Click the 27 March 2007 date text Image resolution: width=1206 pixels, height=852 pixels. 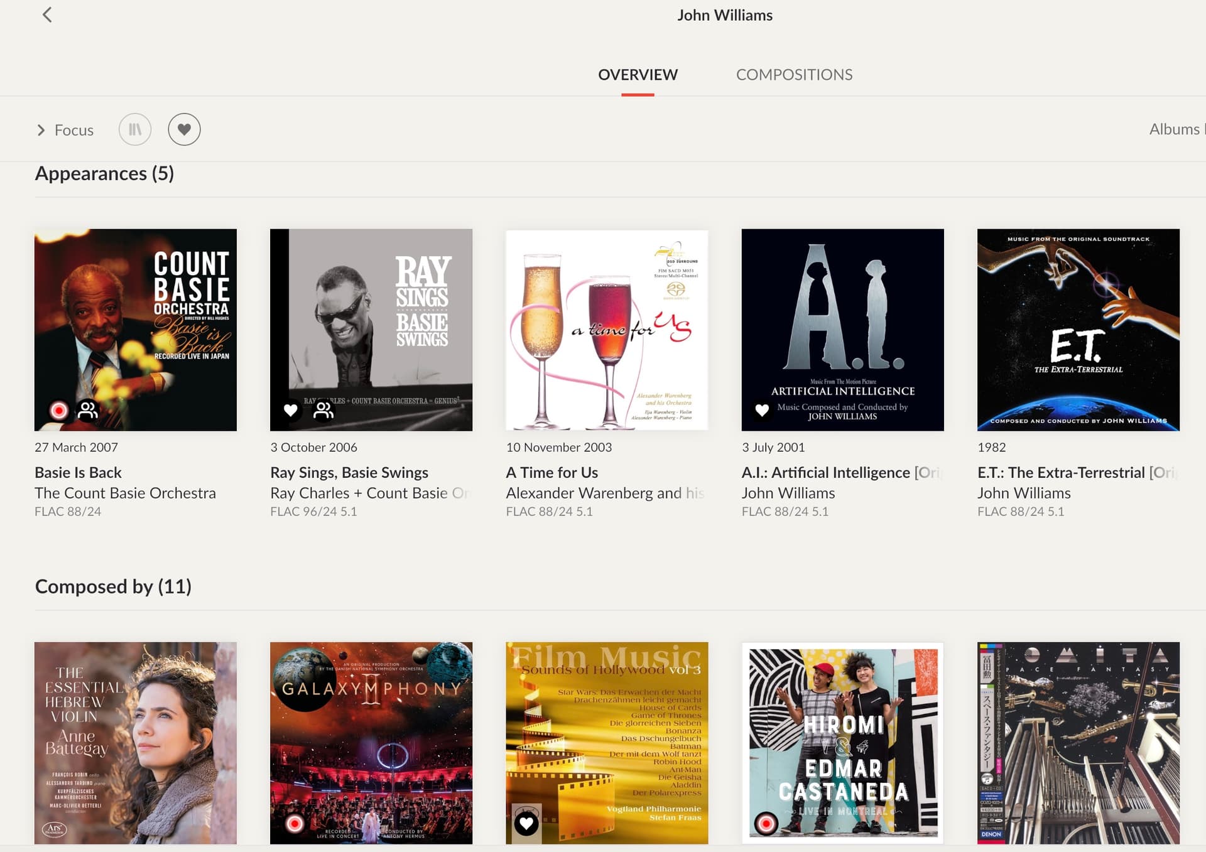tap(76, 447)
